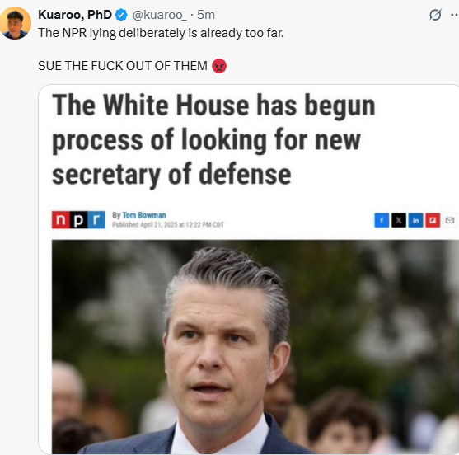Open the @kuaroo_ handle link
The width and height of the screenshot is (459, 455).
(x=160, y=15)
